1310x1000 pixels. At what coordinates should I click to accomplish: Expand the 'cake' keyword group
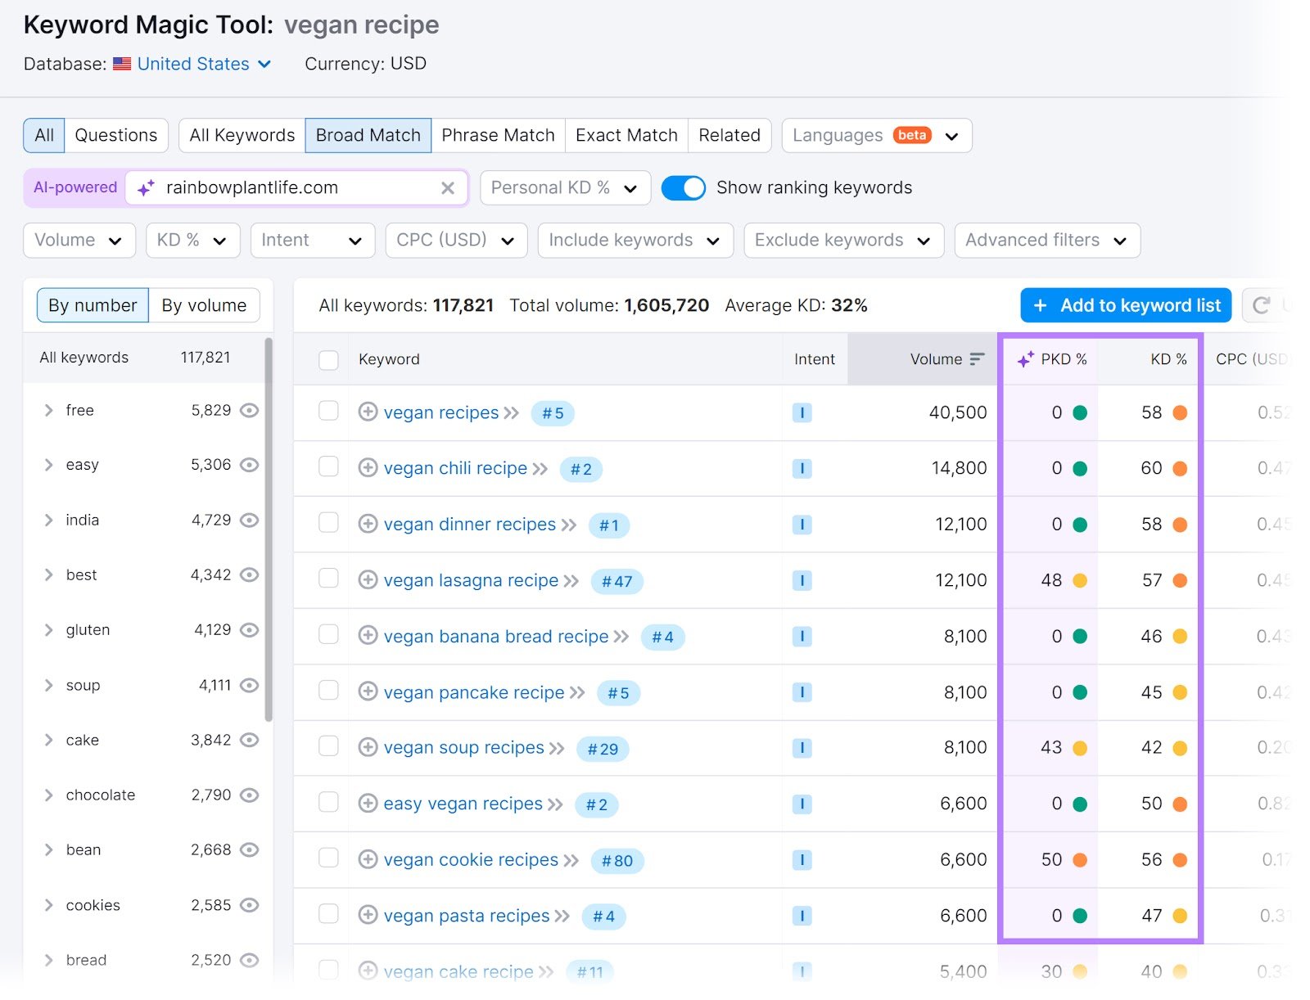coord(47,740)
